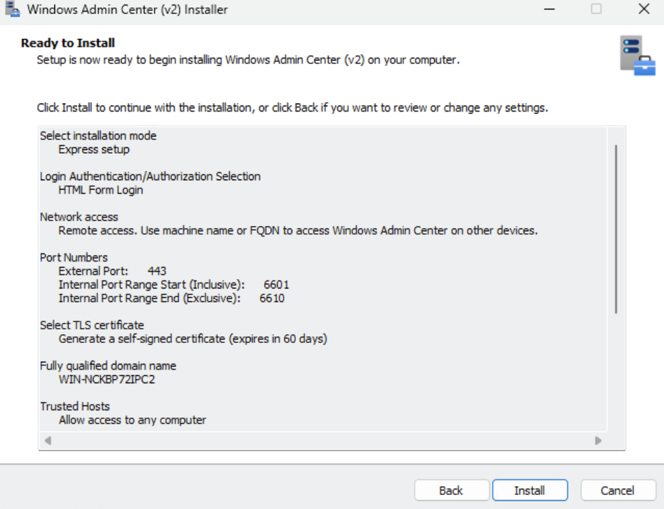Image resolution: width=664 pixels, height=509 pixels.
Task: Click the maximize window button
Action: tap(596, 9)
